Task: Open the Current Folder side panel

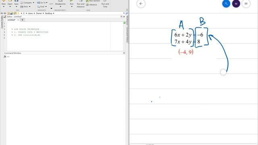Action: point(2,22)
